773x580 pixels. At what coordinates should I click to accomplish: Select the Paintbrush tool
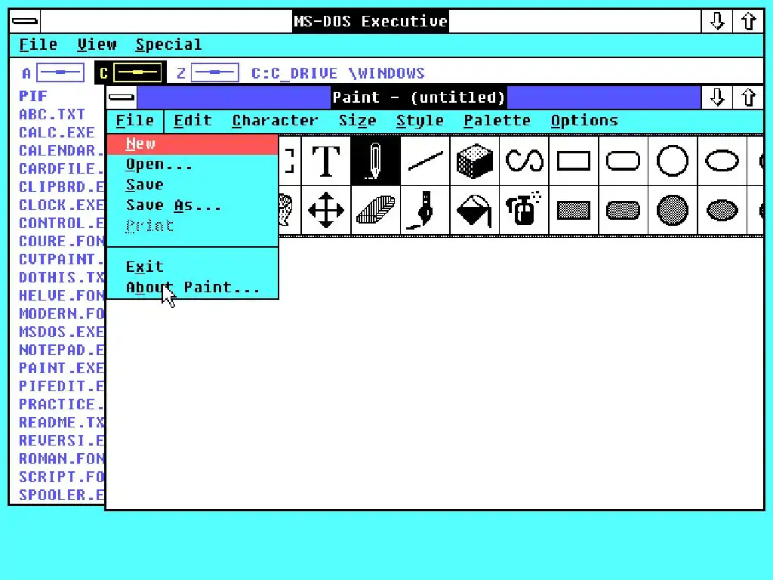click(425, 210)
